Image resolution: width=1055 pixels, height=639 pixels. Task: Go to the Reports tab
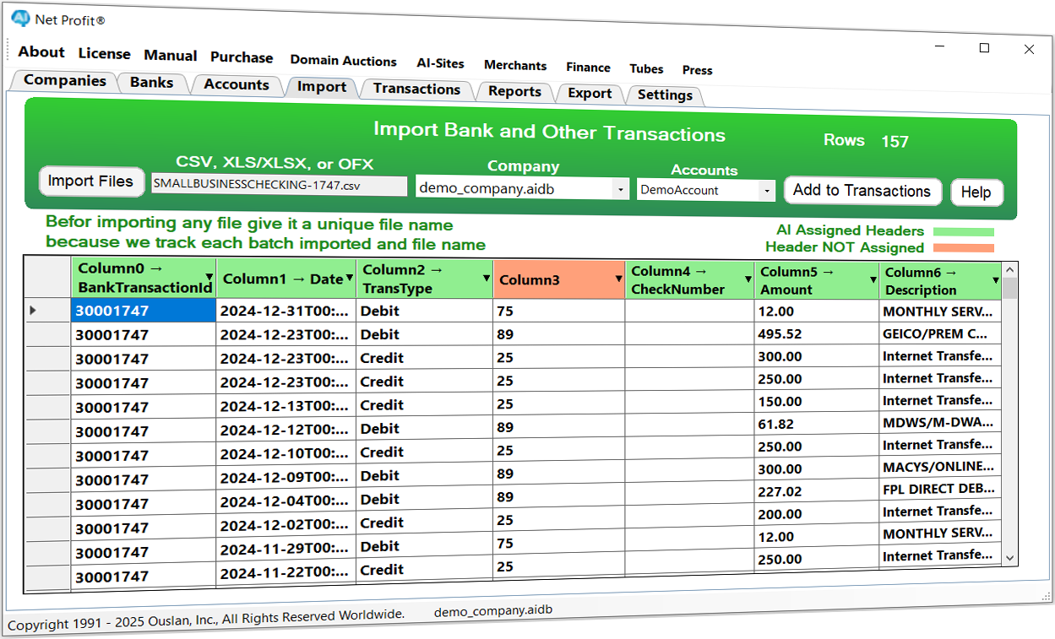click(x=514, y=91)
